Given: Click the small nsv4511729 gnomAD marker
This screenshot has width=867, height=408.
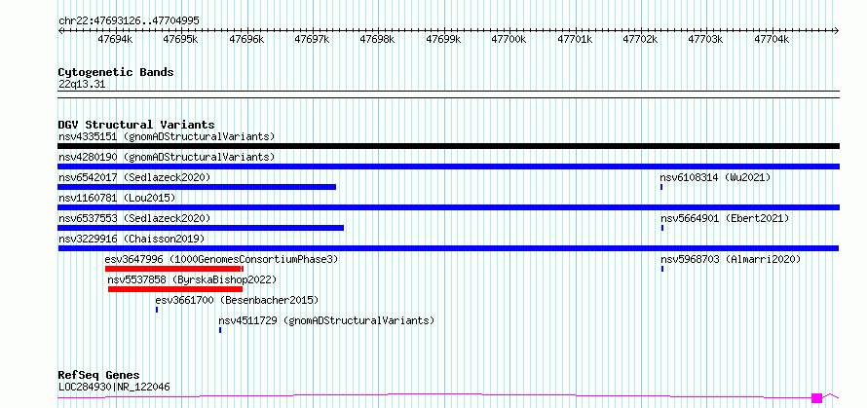Looking at the screenshot, I should (x=220, y=330).
